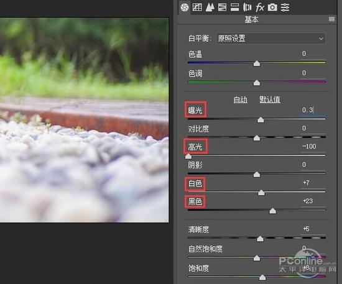
Task: Open the Tone Curve grid icon tab
Action: 197,7
